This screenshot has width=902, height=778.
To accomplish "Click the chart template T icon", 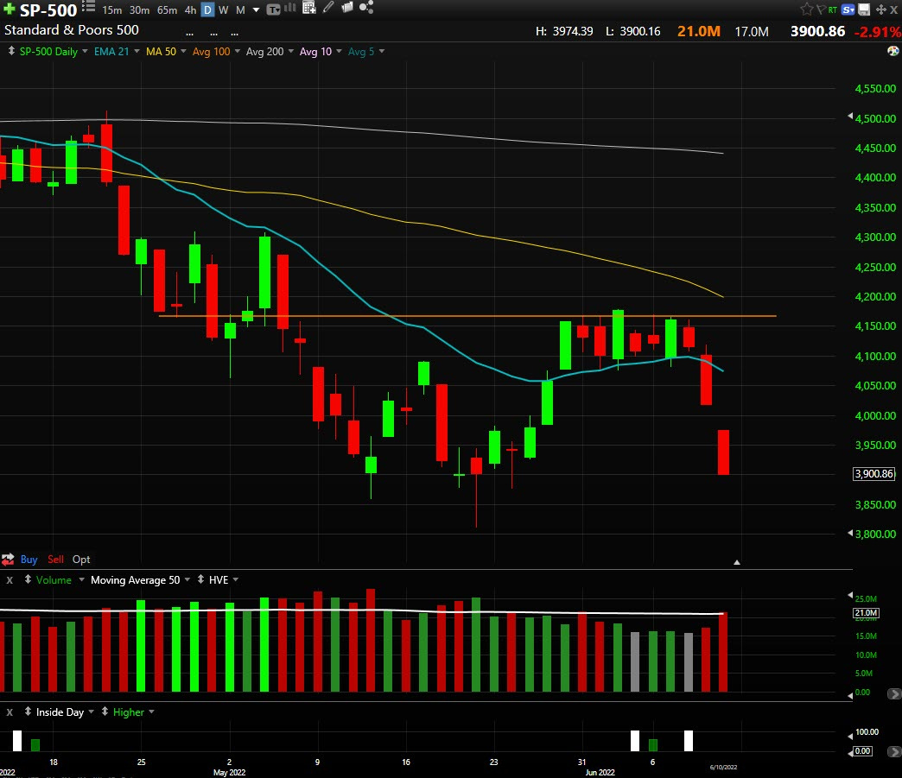I will (274, 9).
